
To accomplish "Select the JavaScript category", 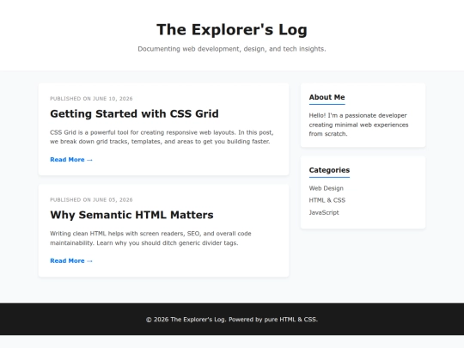I will [324, 212].
